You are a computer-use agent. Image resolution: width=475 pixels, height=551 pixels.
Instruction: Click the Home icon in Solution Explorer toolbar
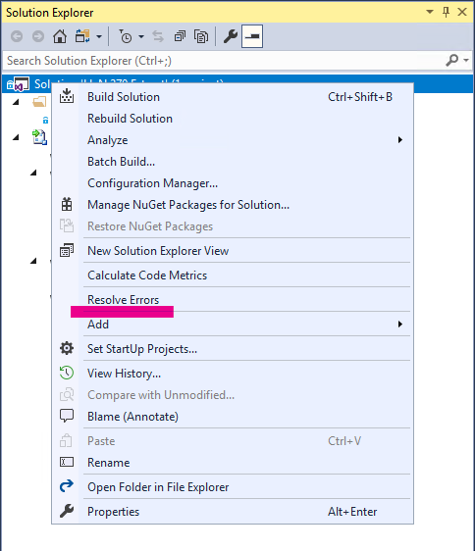(60, 36)
